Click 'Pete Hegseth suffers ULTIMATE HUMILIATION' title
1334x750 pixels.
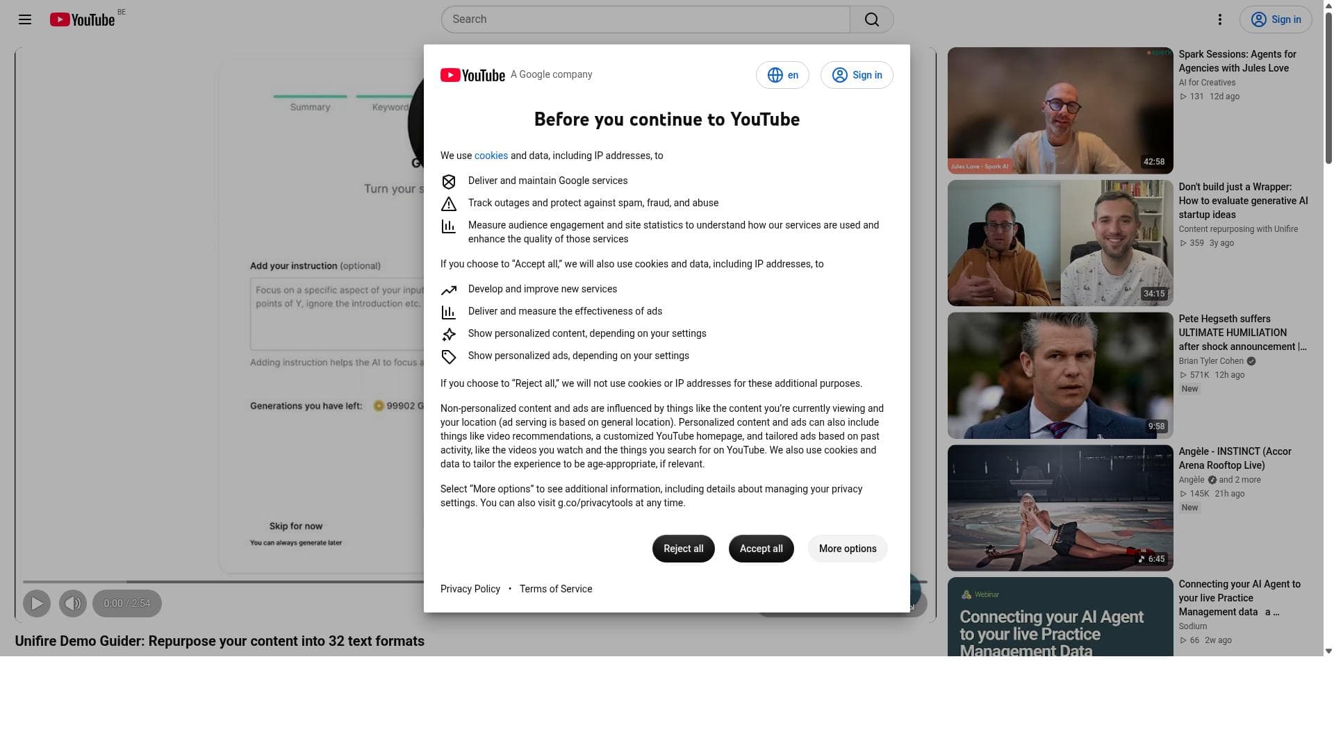pos(1242,333)
